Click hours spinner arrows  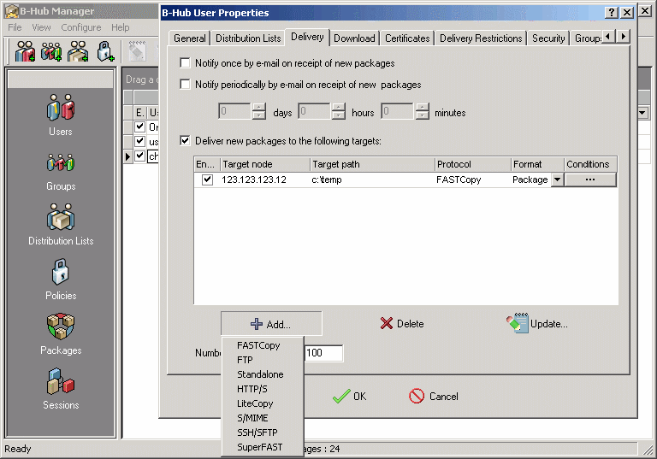[338, 111]
